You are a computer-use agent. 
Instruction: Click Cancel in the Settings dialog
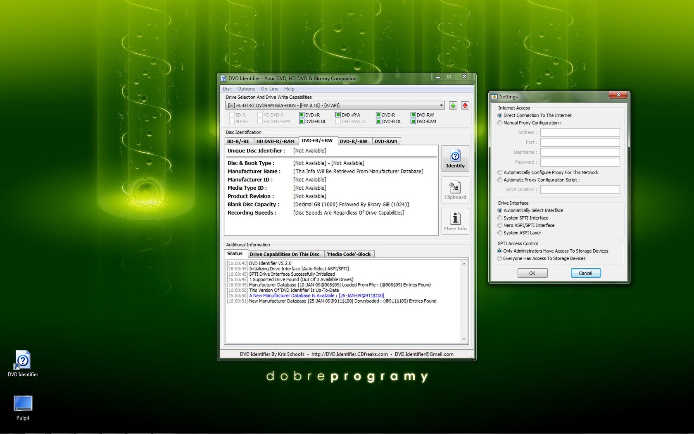point(585,273)
